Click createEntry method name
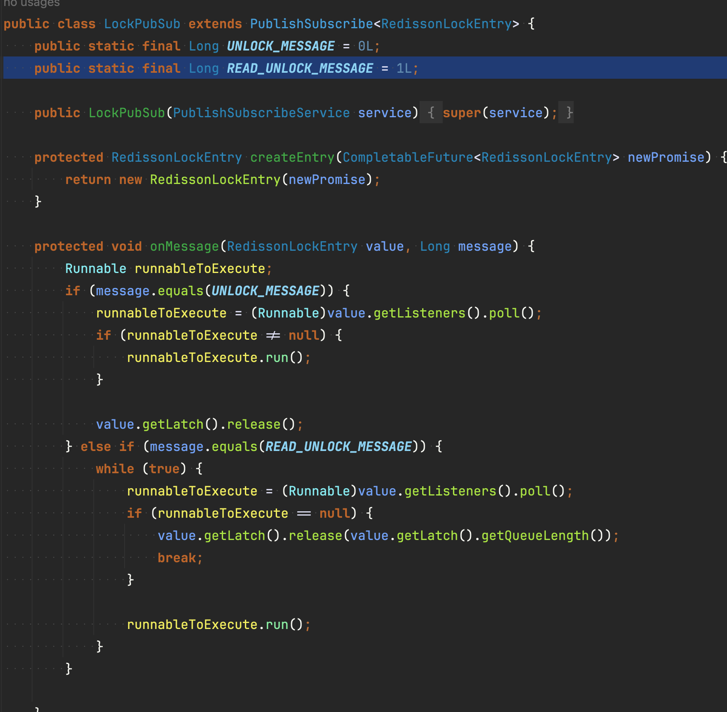 [292, 157]
